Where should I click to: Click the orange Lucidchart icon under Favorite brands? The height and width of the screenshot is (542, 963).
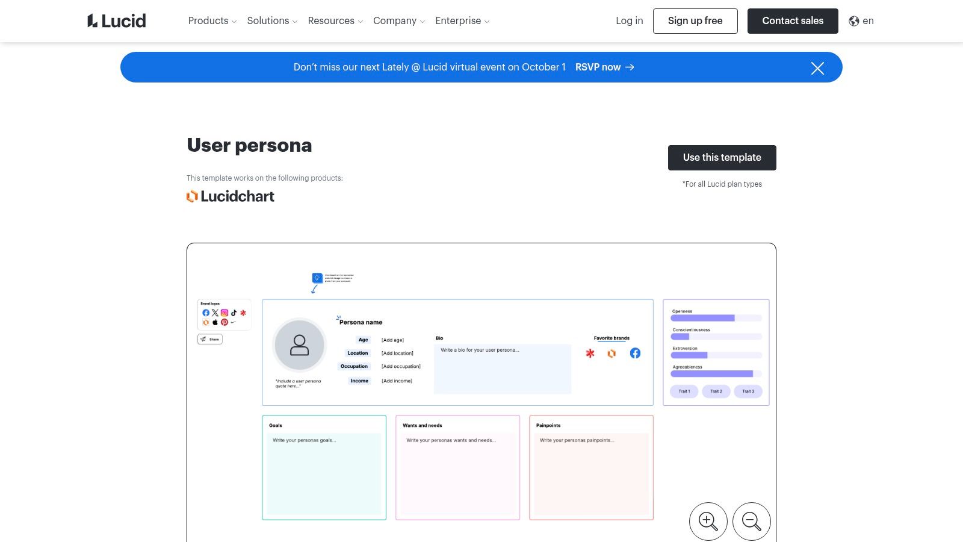pos(612,354)
